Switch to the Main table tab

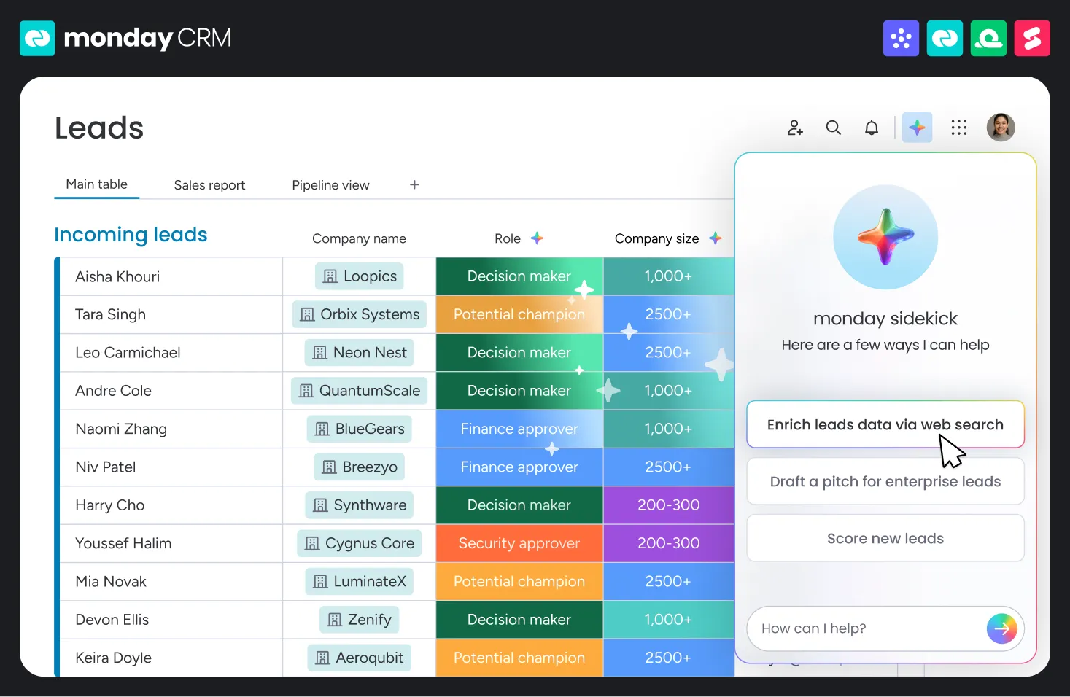(97, 184)
